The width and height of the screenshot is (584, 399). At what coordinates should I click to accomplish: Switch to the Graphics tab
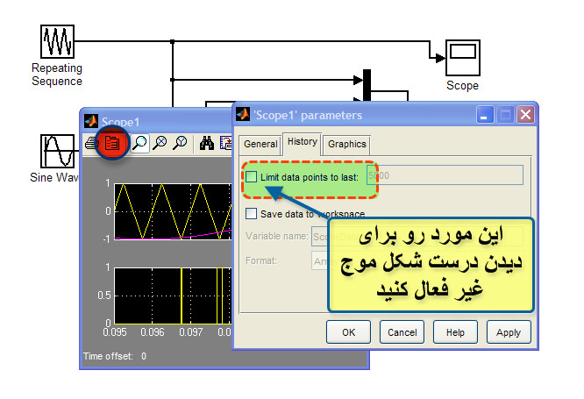click(347, 144)
